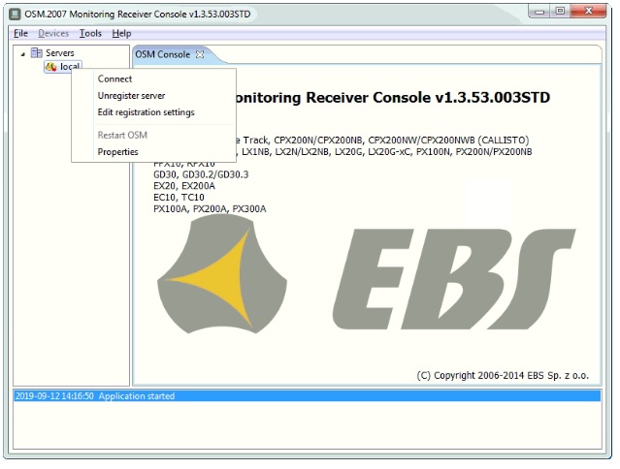Click the OSM app icon in title bar
Screen dimensions: 620x469
(16, 12)
